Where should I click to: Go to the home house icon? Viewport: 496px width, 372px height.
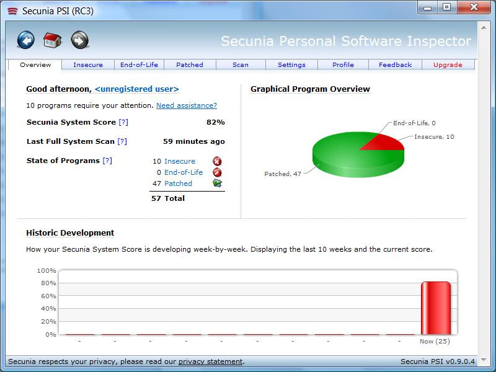coord(53,40)
